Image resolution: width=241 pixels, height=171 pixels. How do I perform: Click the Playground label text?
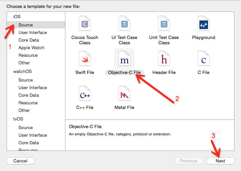(x=203, y=38)
